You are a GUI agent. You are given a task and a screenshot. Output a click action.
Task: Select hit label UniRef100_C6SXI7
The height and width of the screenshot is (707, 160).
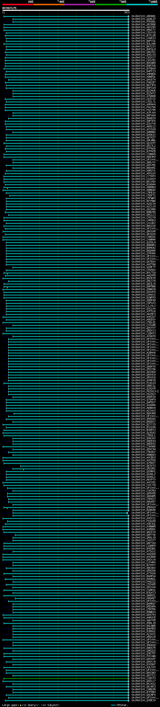[x=143, y=57]
